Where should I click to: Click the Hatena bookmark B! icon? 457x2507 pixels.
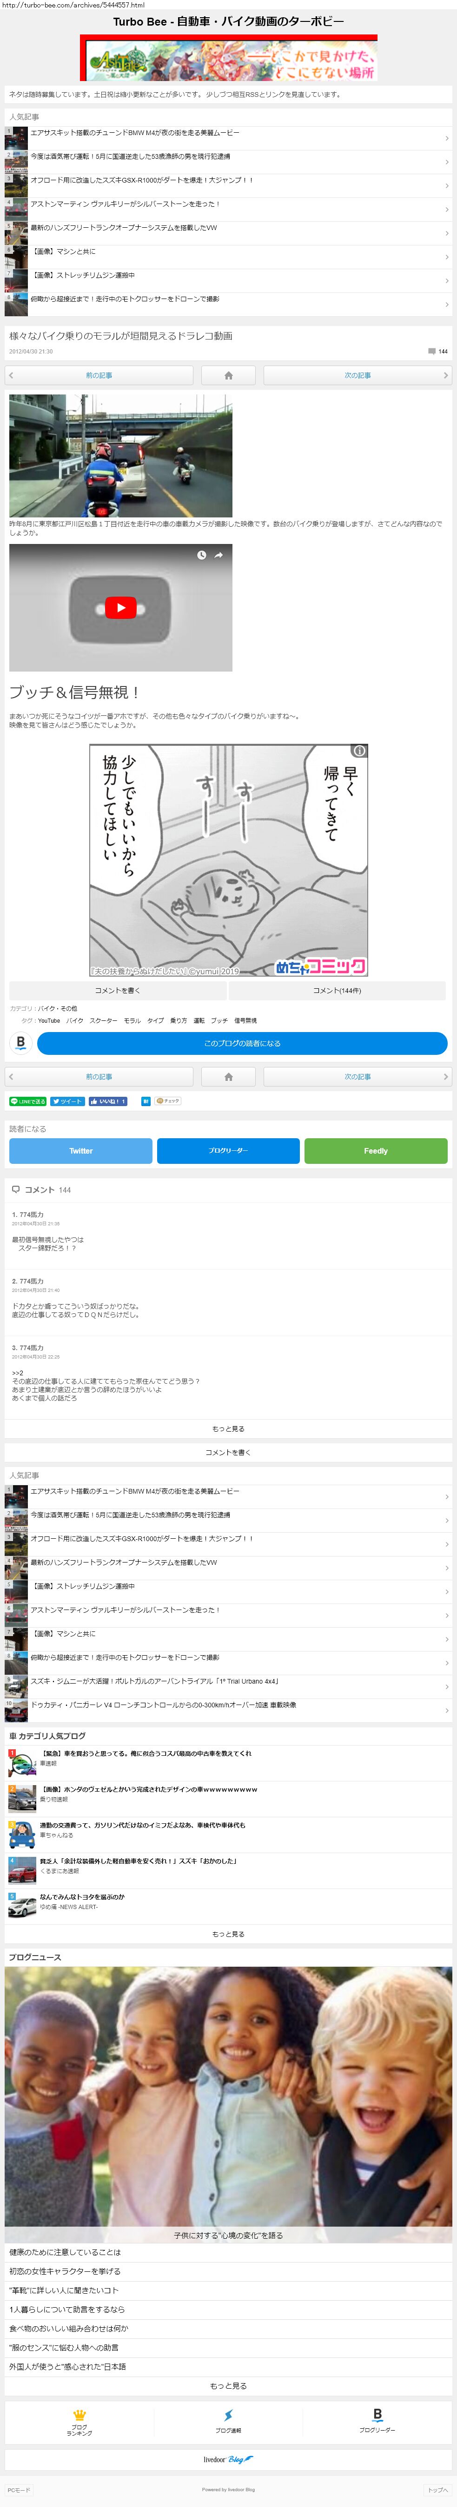146,1102
